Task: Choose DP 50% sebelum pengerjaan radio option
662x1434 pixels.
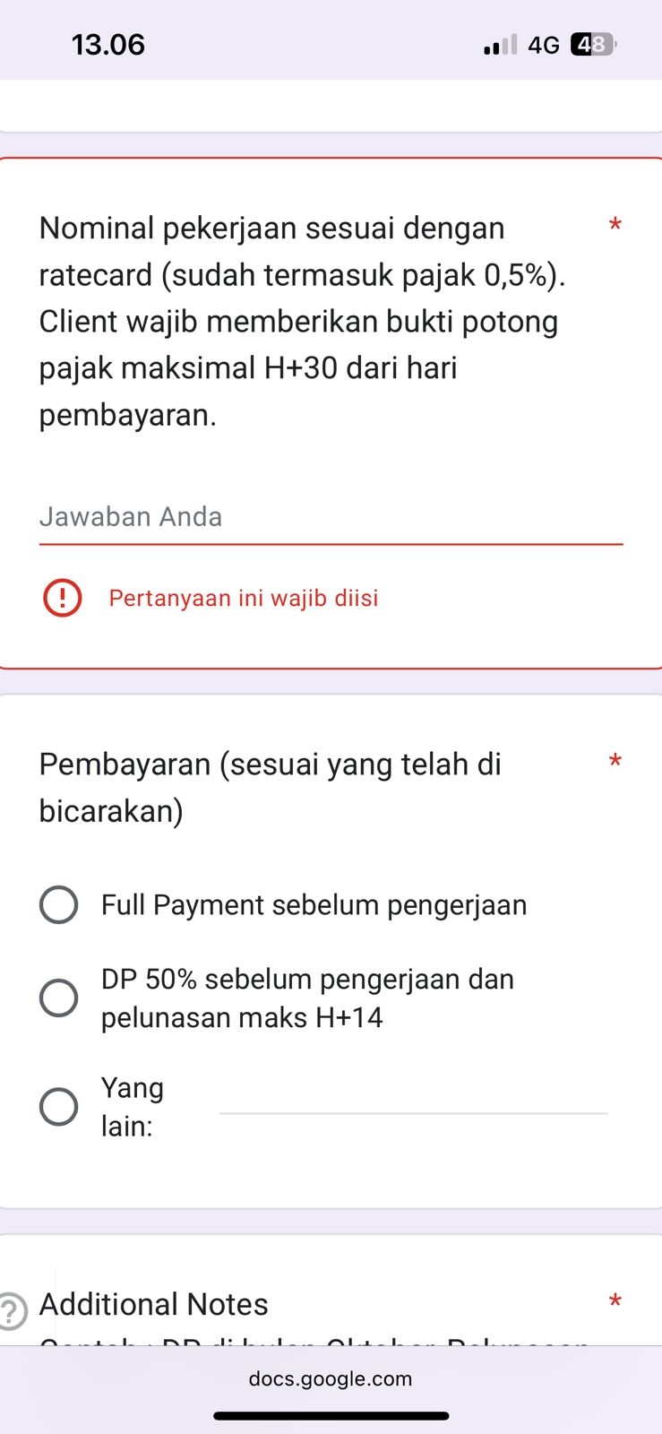Action: (x=59, y=998)
